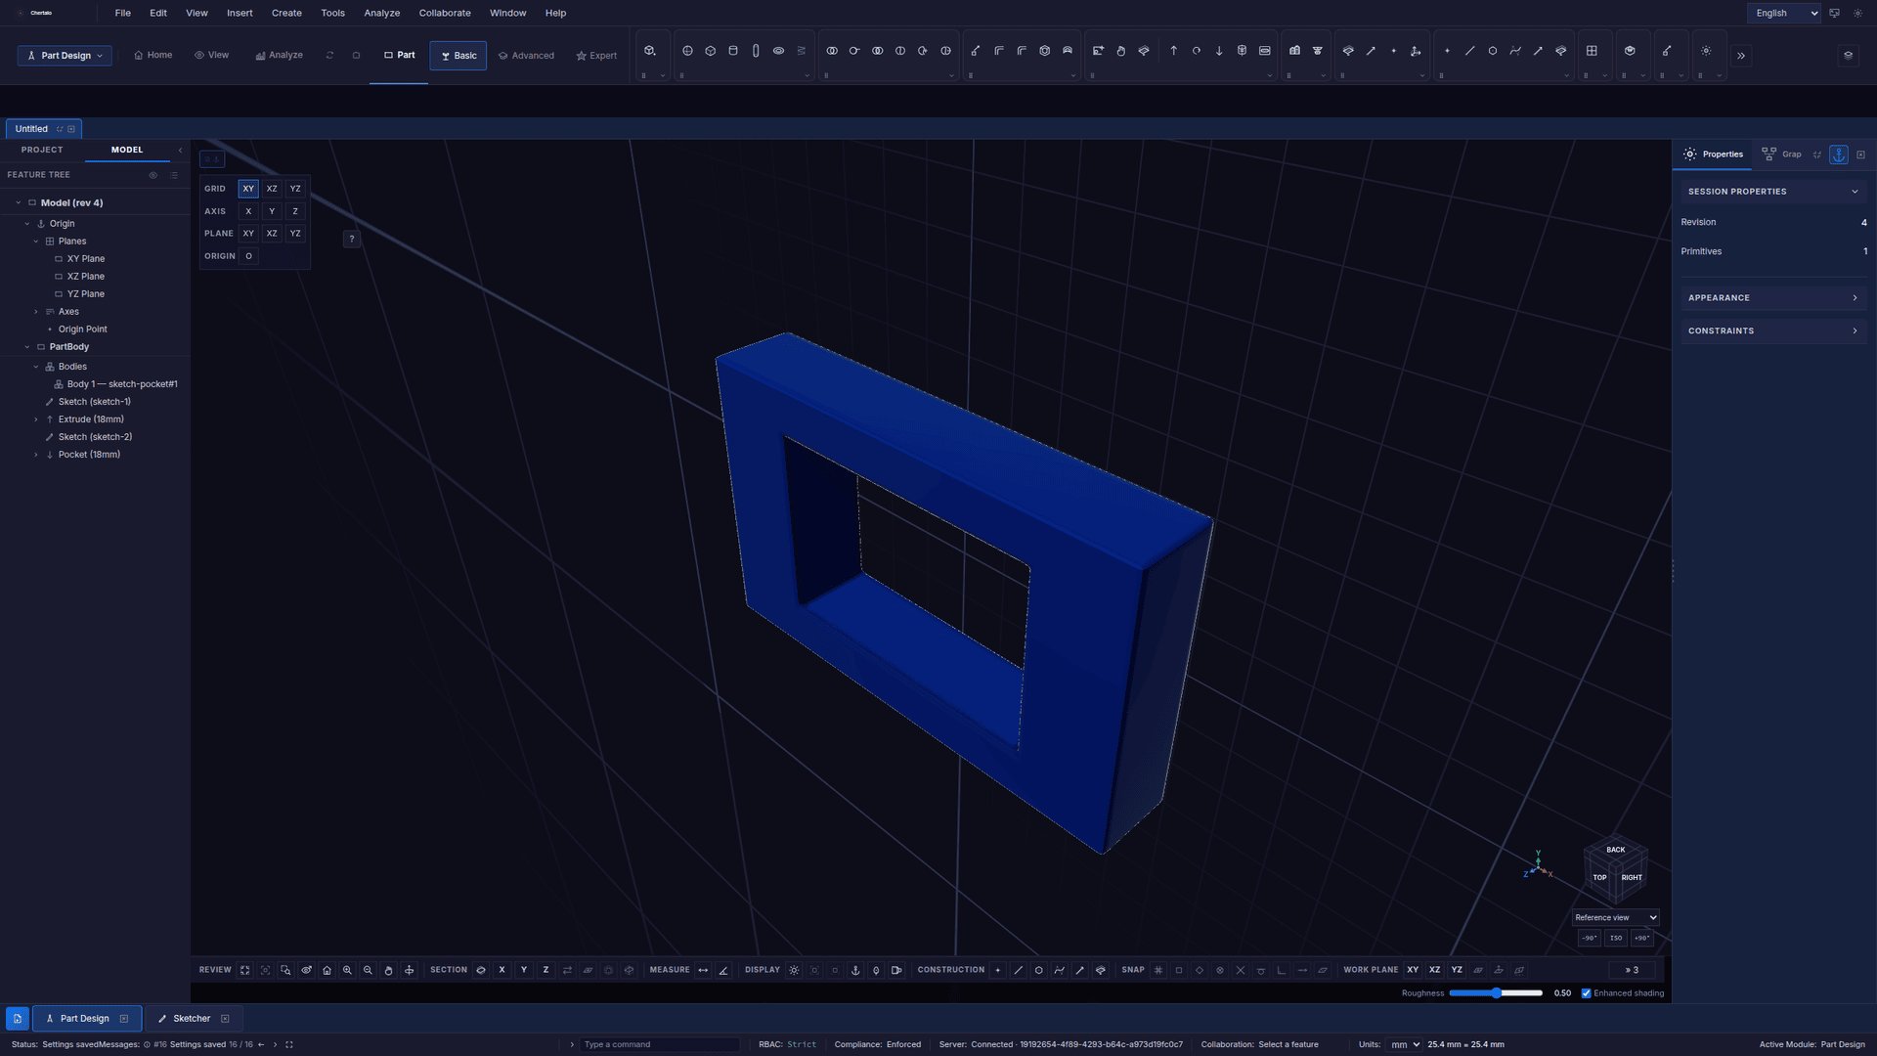
Task: Toggle XY grid button in GRID row
Action: [x=248, y=189]
